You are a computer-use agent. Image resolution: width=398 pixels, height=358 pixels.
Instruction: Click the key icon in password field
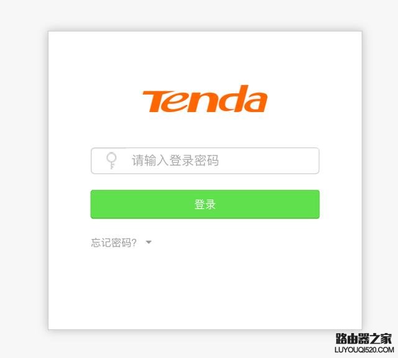pyautogui.click(x=111, y=161)
